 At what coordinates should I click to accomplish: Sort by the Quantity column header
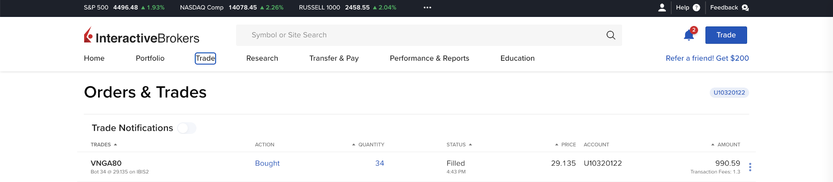tap(368, 145)
